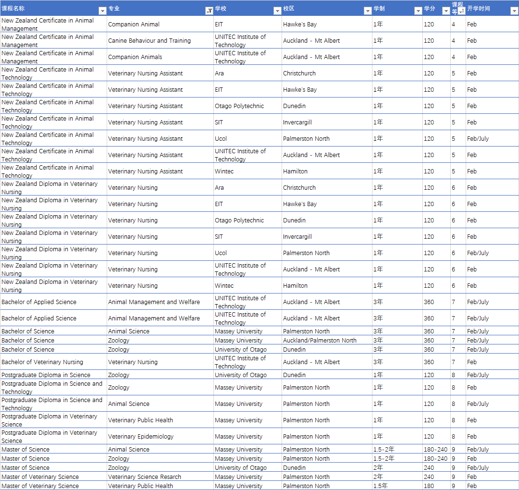
Task: Select 'Bachelor of Veterinary Nursing' cell
Action: pyautogui.click(x=54, y=362)
